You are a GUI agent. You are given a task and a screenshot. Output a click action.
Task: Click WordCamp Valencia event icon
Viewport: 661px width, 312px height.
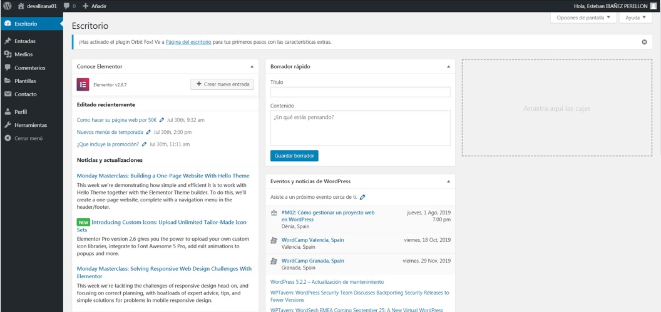pos(274,241)
